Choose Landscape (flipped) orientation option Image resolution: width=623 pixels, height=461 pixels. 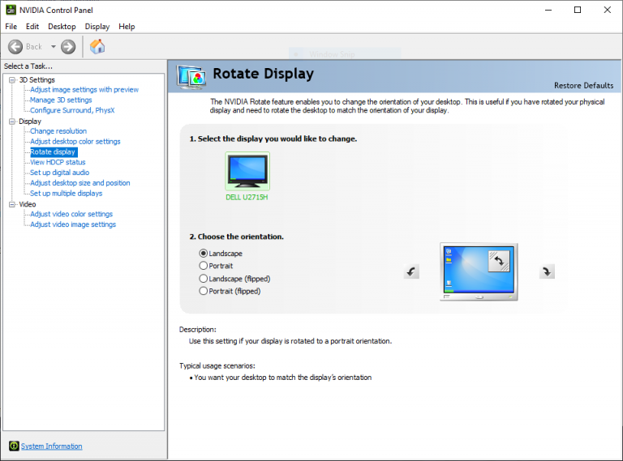204,278
